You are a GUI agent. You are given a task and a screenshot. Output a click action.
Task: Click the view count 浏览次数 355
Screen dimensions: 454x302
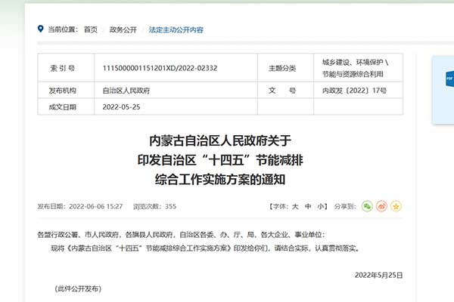(154, 206)
